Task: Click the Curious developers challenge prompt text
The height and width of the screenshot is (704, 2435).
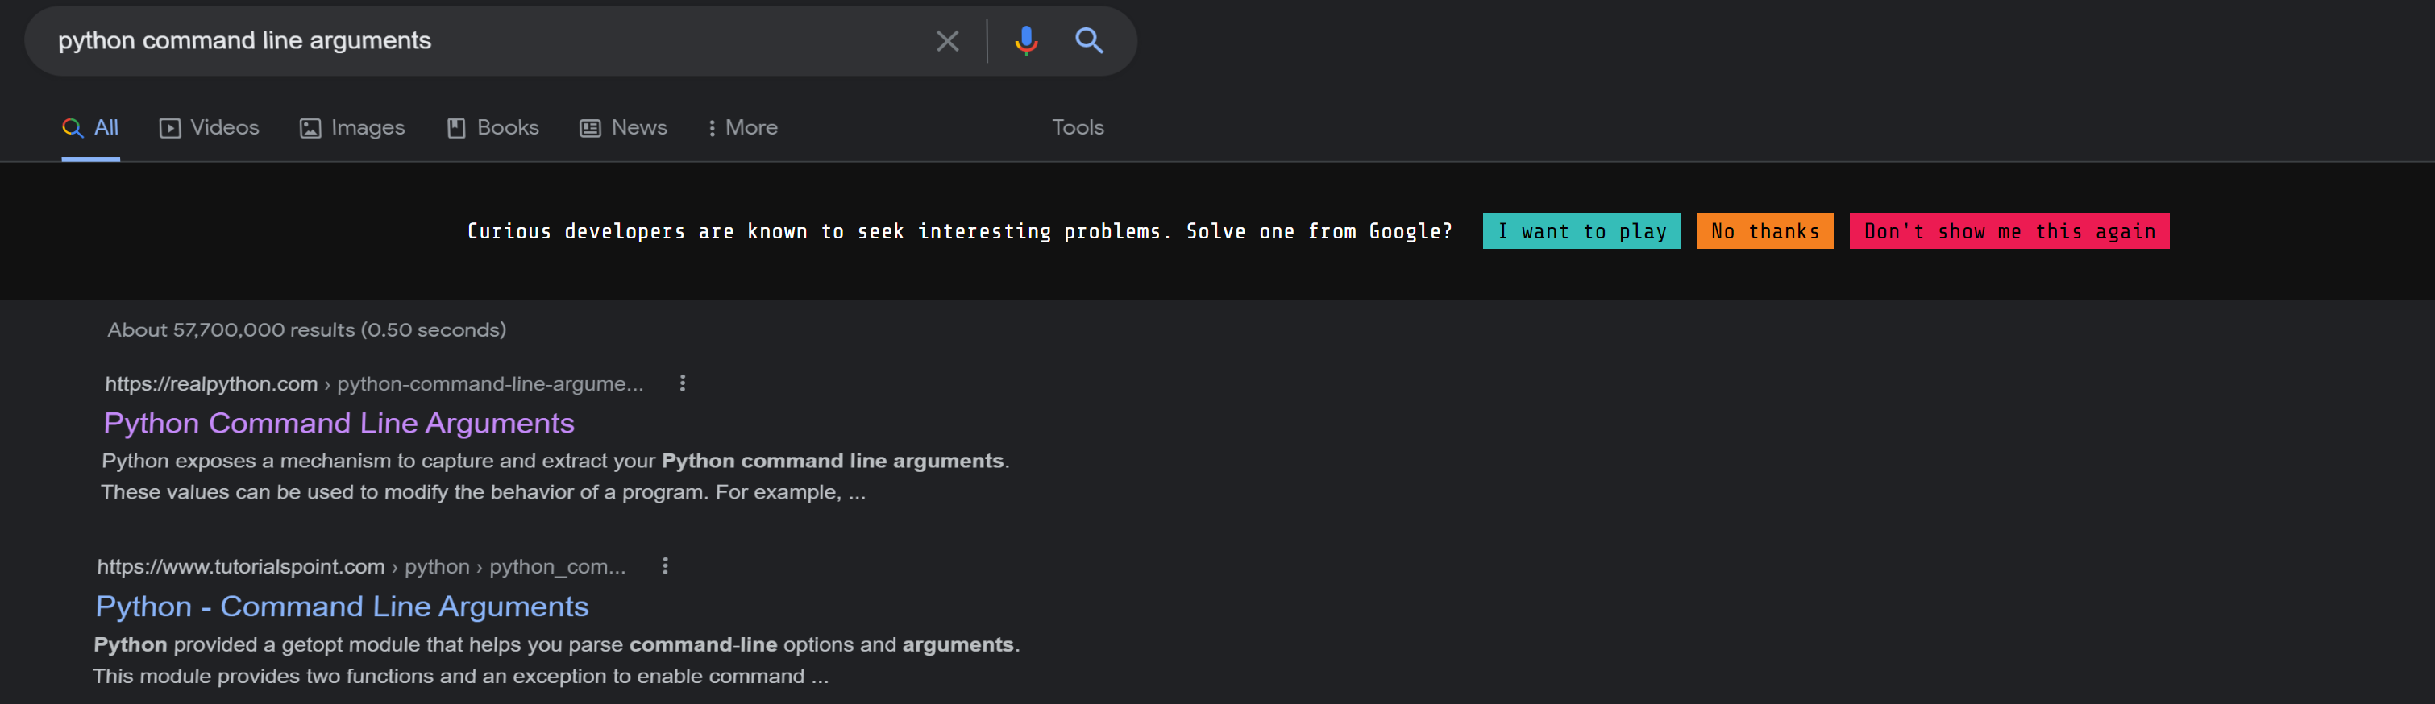Action: pyautogui.click(x=959, y=231)
